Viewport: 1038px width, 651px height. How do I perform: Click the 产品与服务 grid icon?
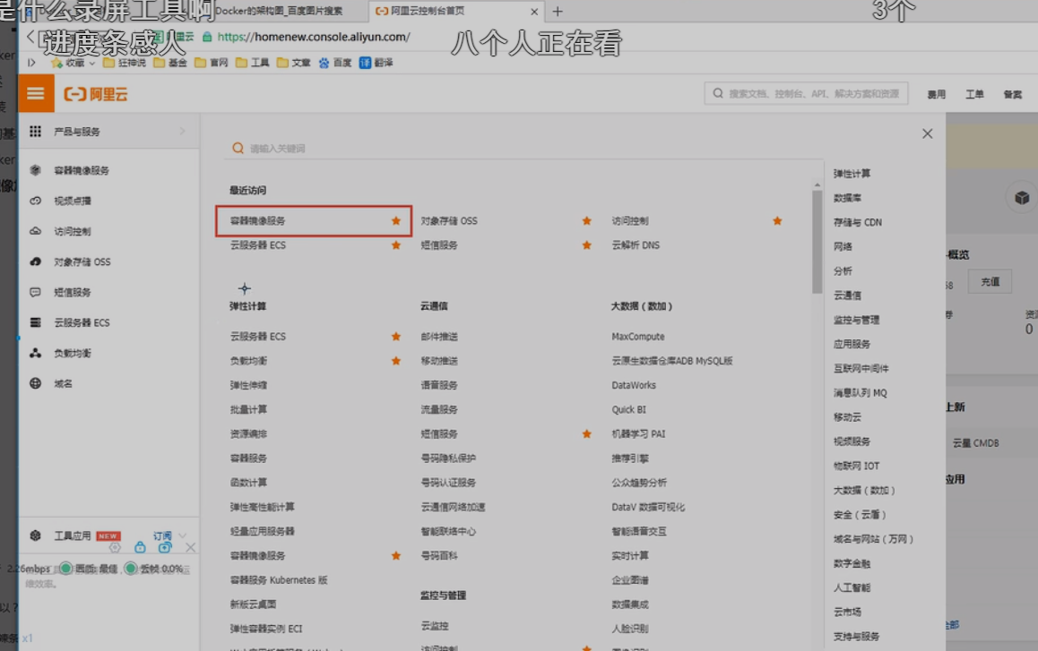(x=35, y=132)
